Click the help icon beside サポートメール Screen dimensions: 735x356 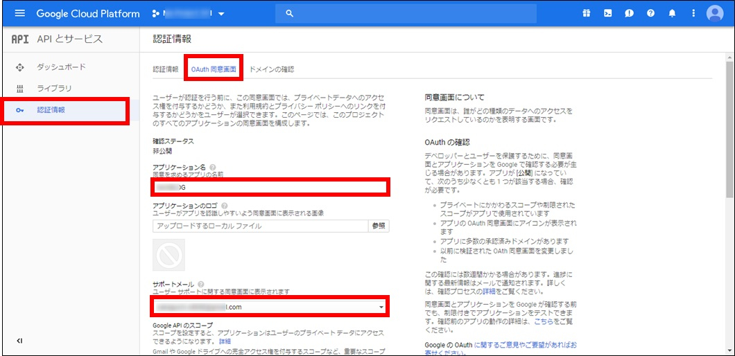click(201, 285)
